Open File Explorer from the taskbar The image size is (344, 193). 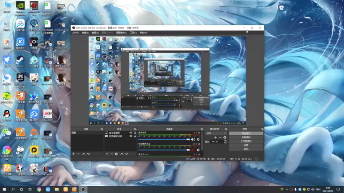pyautogui.click(x=57, y=190)
